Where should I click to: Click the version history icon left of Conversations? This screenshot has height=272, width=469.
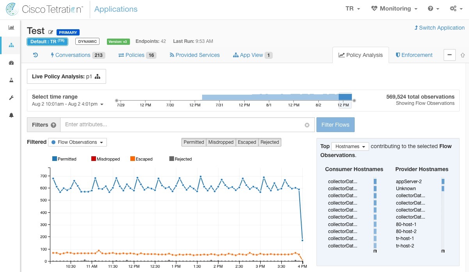pos(36,55)
